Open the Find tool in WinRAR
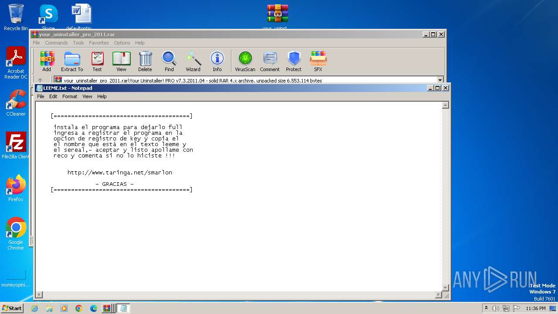Image resolution: width=558 pixels, height=314 pixels. (x=169, y=61)
